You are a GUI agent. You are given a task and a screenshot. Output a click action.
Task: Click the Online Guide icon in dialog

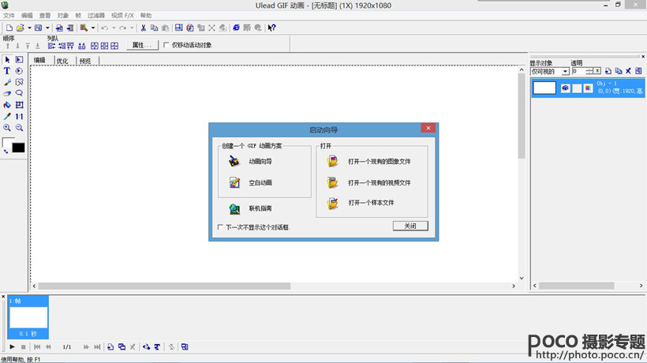(x=234, y=208)
